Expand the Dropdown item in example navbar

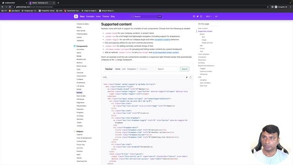tap(132, 69)
